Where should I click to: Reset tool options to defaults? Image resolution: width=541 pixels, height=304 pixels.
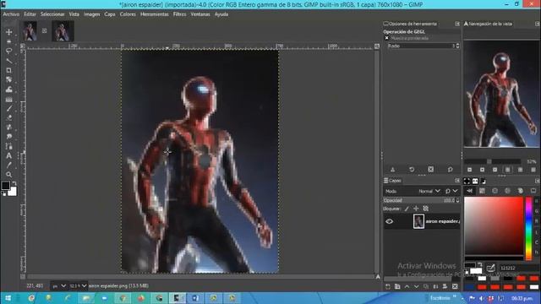451,170
